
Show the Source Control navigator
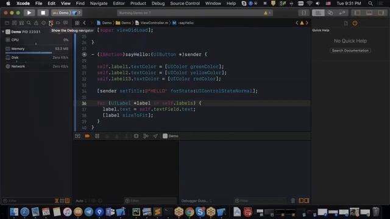pos(14,23)
